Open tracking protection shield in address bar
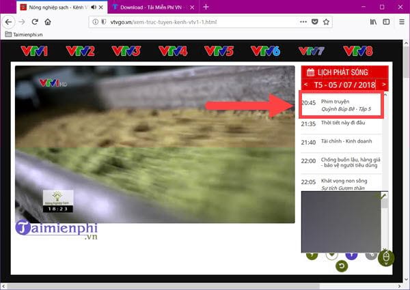 coord(104,22)
